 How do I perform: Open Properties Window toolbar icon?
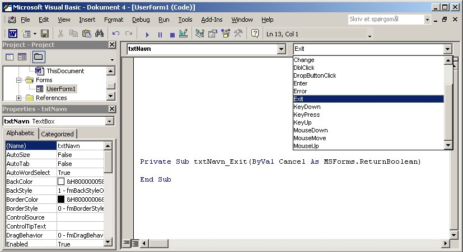[x=213, y=34]
